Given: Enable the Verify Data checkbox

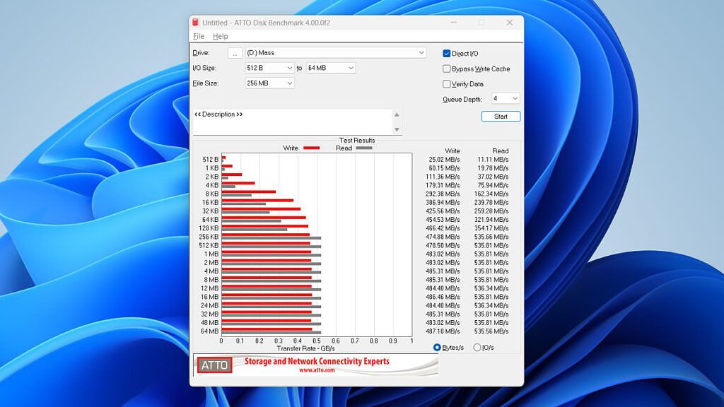Looking at the screenshot, I should [447, 84].
